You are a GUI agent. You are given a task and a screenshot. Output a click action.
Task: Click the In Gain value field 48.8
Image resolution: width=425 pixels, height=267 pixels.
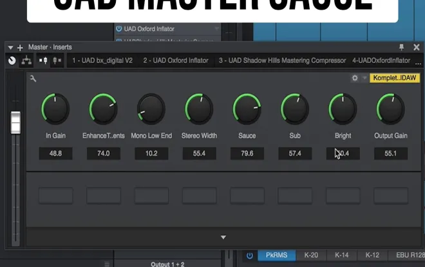55,153
